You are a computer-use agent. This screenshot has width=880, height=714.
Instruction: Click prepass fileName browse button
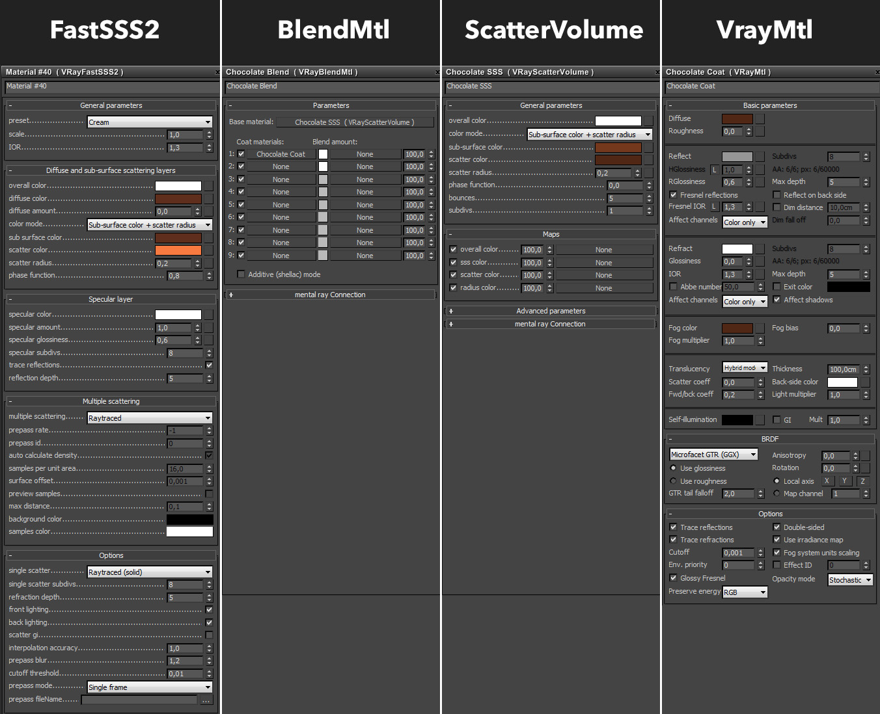206,700
